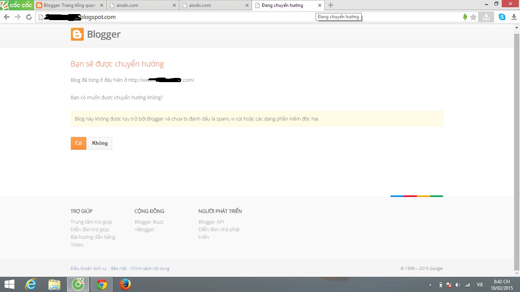This screenshot has height=292, width=520.
Task: Open a new tab with the plus button
Action: coord(330,5)
